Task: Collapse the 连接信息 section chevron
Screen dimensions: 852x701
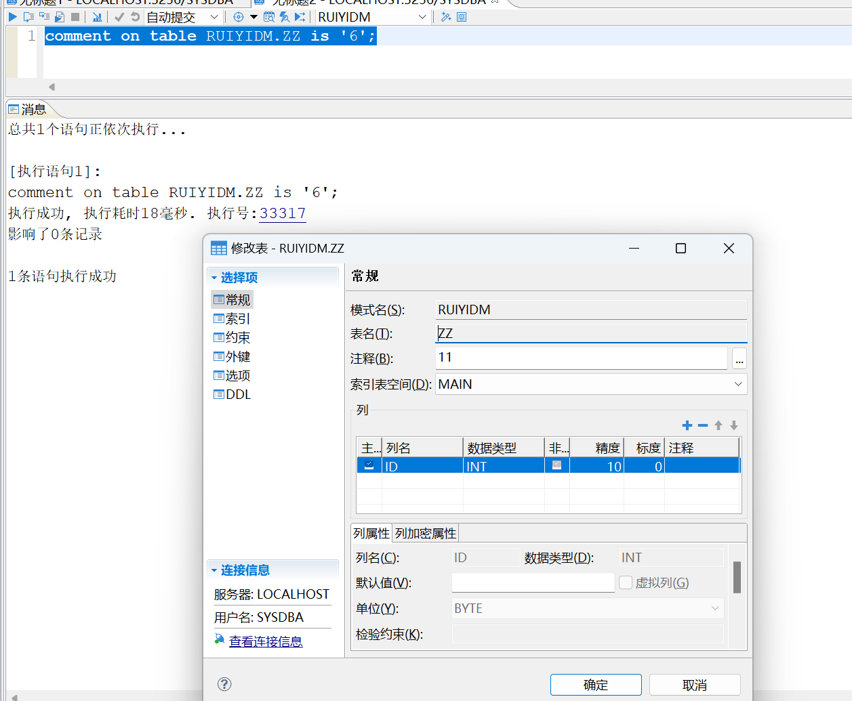Action: (x=214, y=570)
